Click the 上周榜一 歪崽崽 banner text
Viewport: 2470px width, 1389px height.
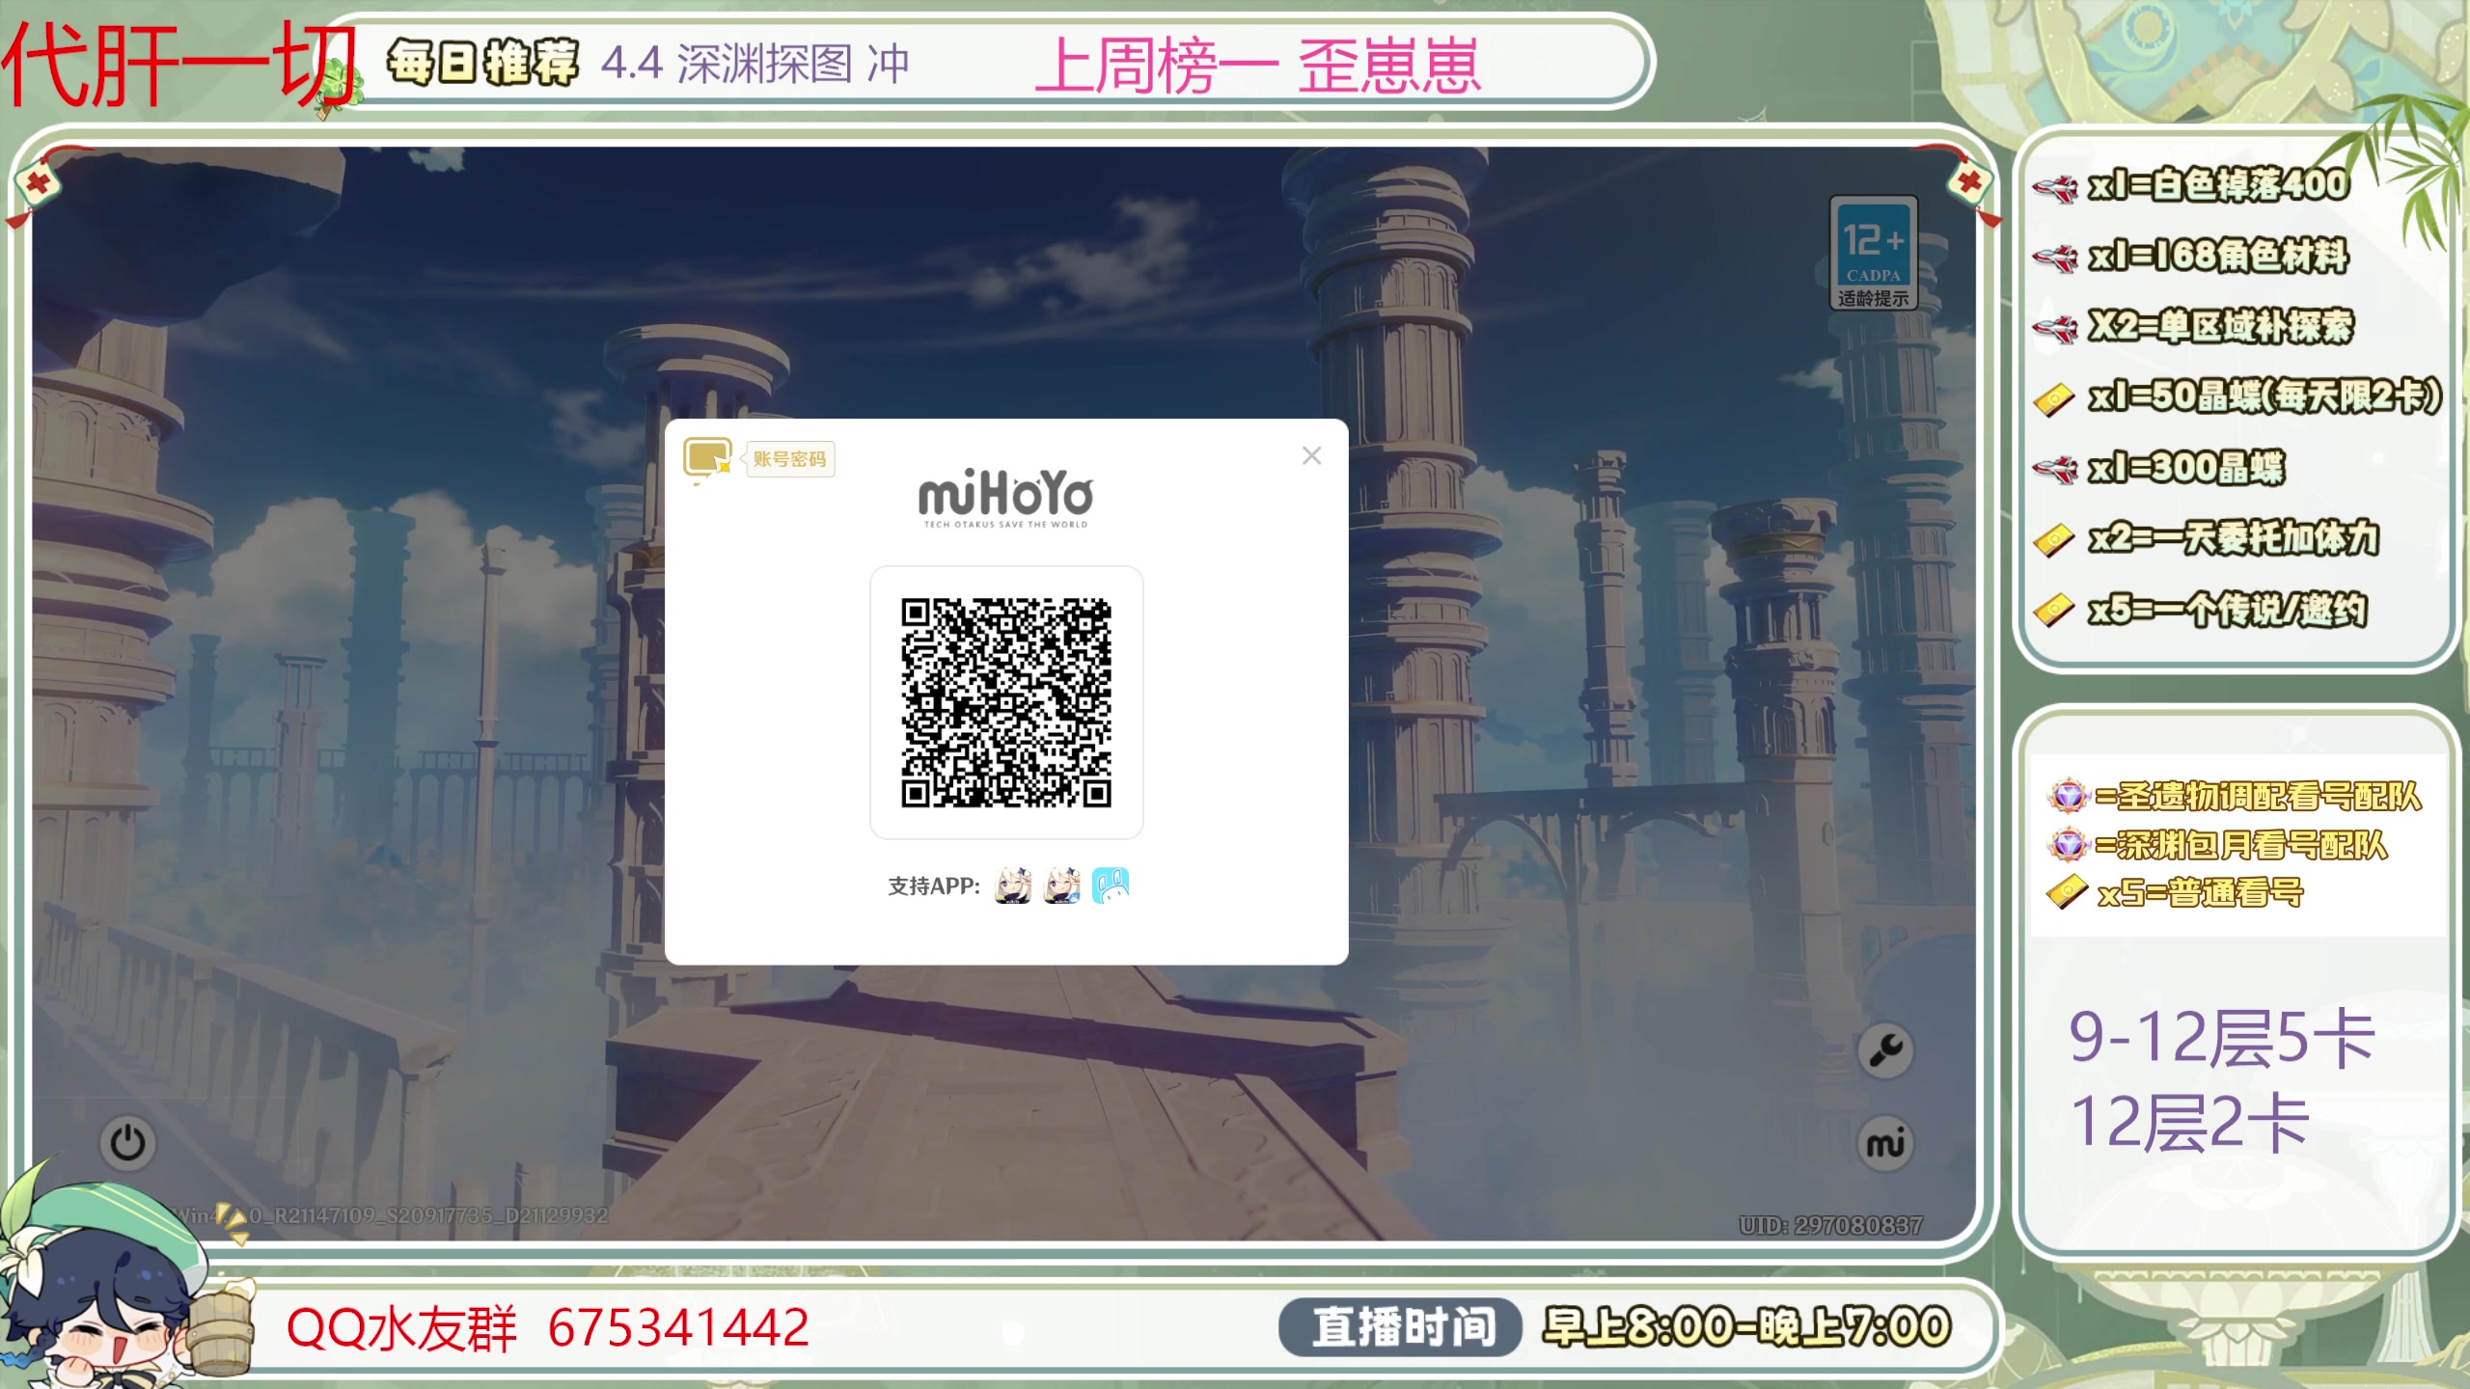click(1258, 66)
